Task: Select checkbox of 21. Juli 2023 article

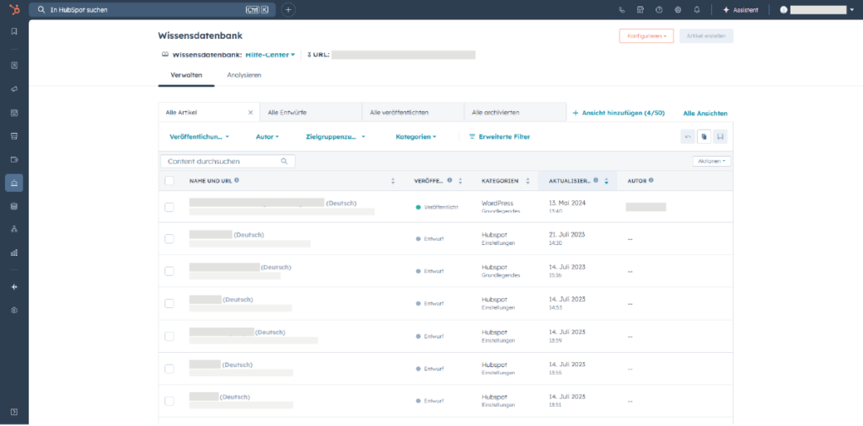Action: 169,239
